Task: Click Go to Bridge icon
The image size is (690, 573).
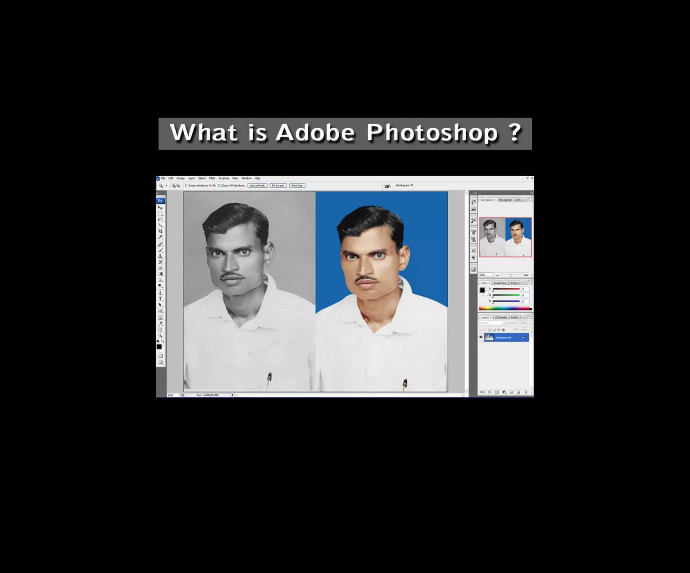Action: 387,186
